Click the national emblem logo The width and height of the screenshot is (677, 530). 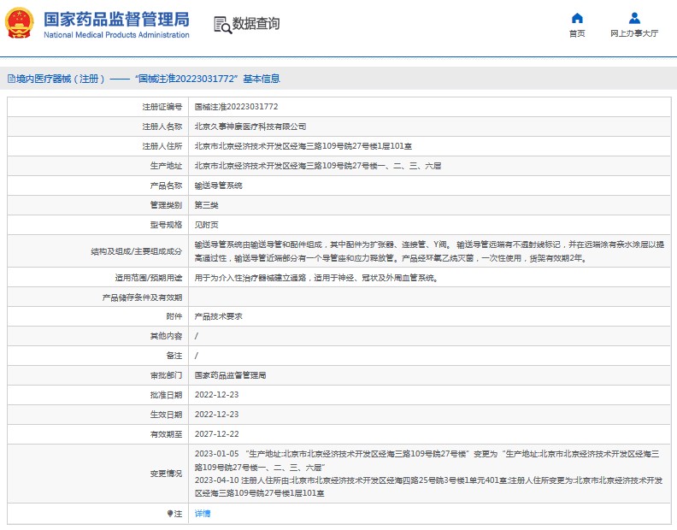tap(20, 23)
